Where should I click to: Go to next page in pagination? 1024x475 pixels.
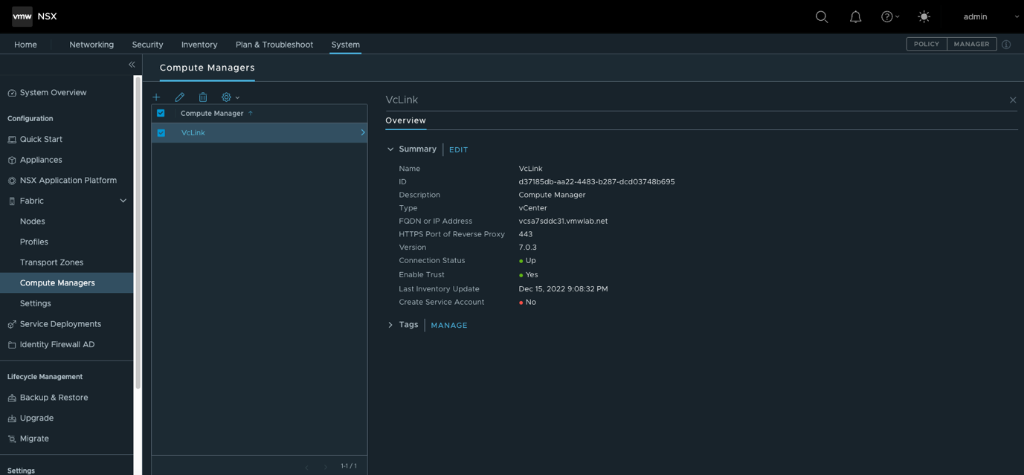pyautogui.click(x=326, y=467)
